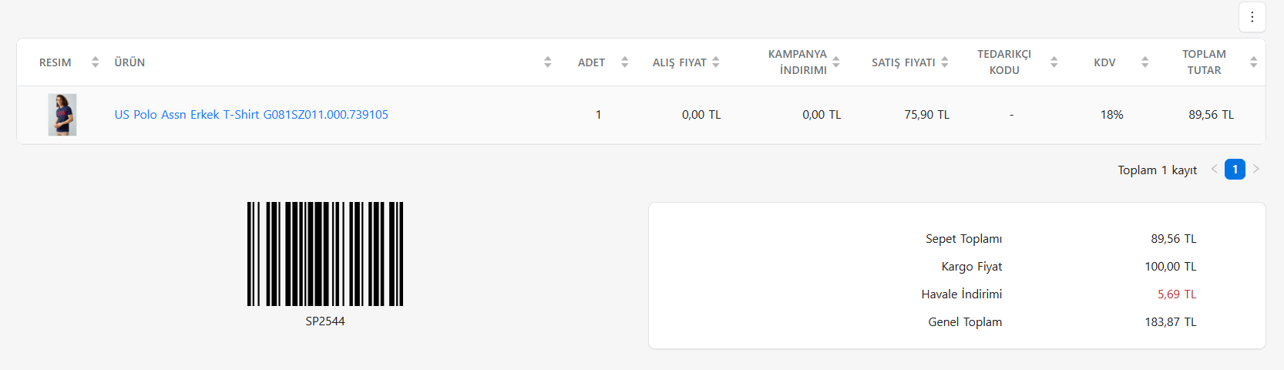The height and width of the screenshot is (370, 1284).
Task: Sort table by ADET column
Action: coord(624,62)
